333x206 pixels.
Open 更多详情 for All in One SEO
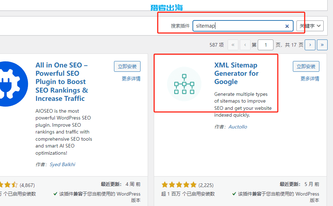point(131,79)
